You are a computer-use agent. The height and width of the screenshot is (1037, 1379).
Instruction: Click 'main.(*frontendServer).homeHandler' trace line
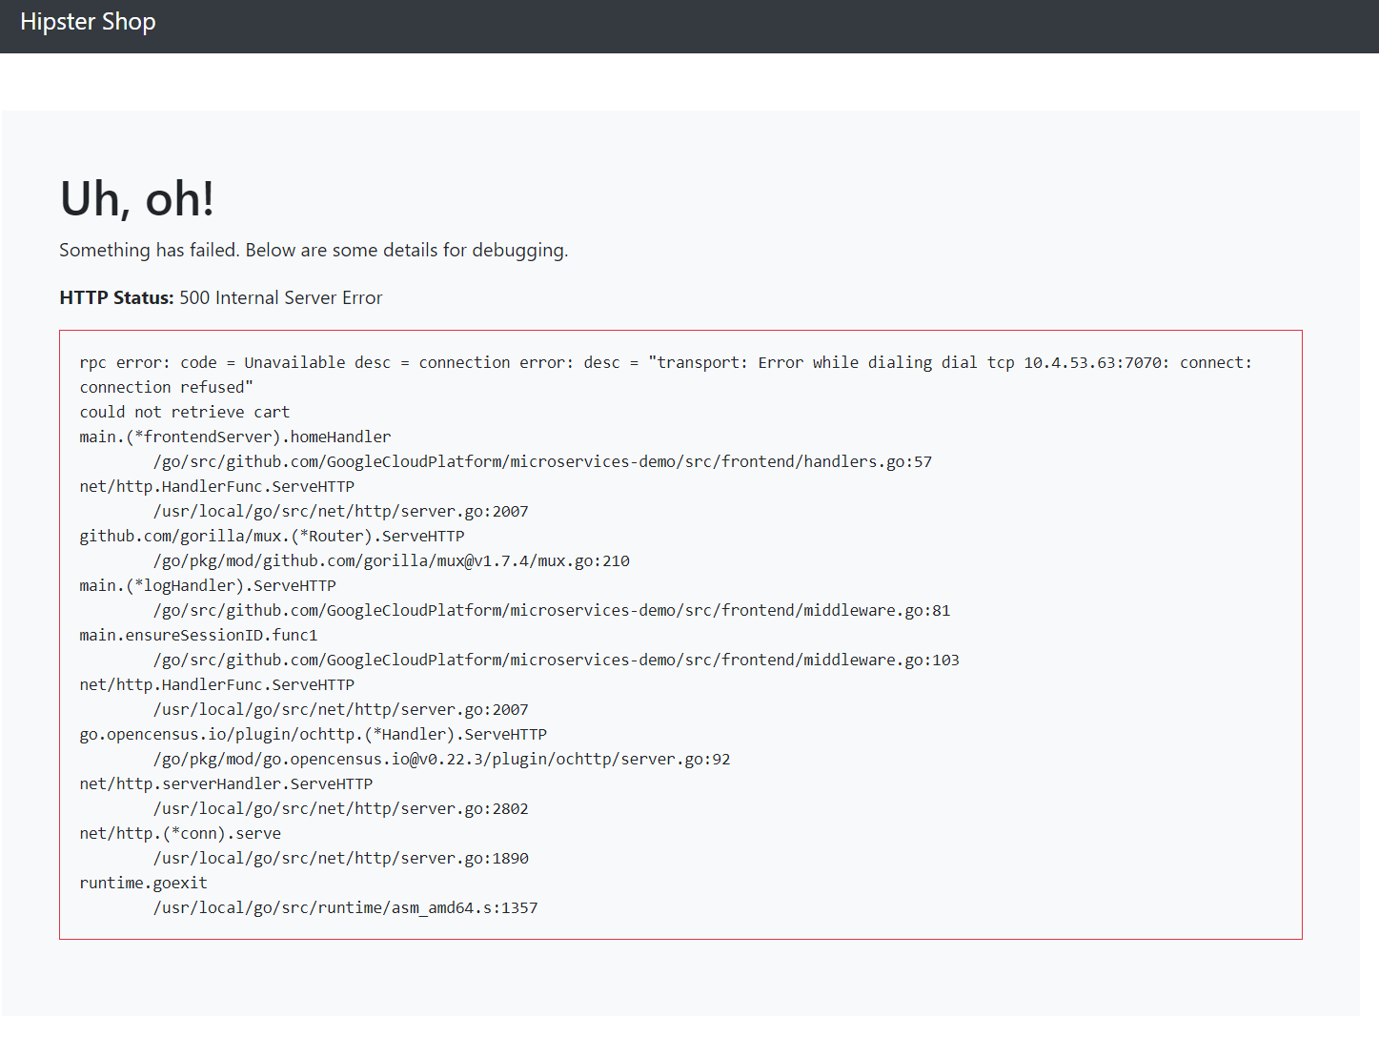click(x=235, y=437)
